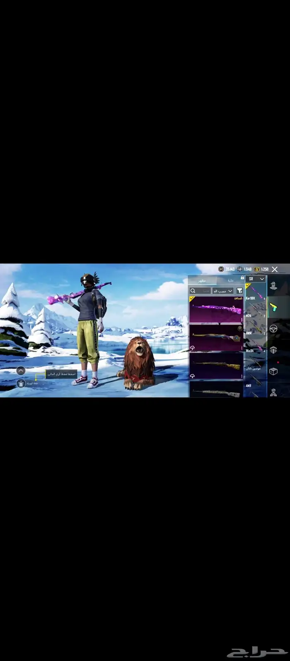Open the weapons category pistol icon
Screen dimensions: 290x661
[x=273, y=307]
